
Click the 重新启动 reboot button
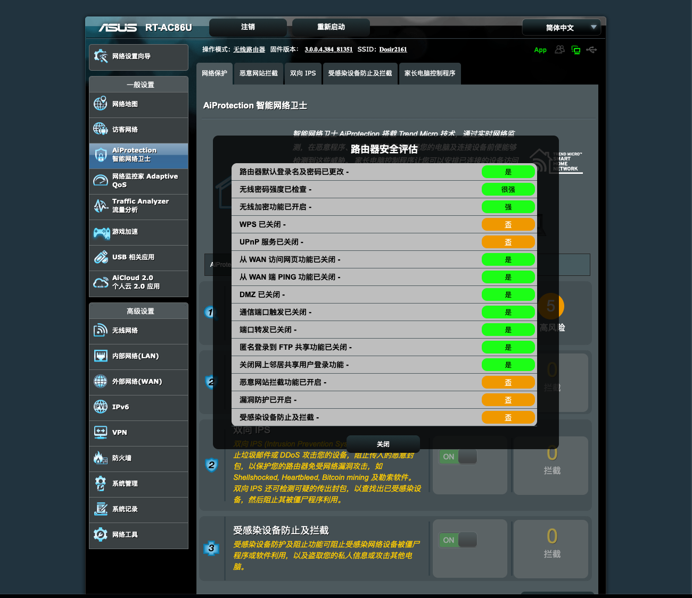(x=331, y=27)
